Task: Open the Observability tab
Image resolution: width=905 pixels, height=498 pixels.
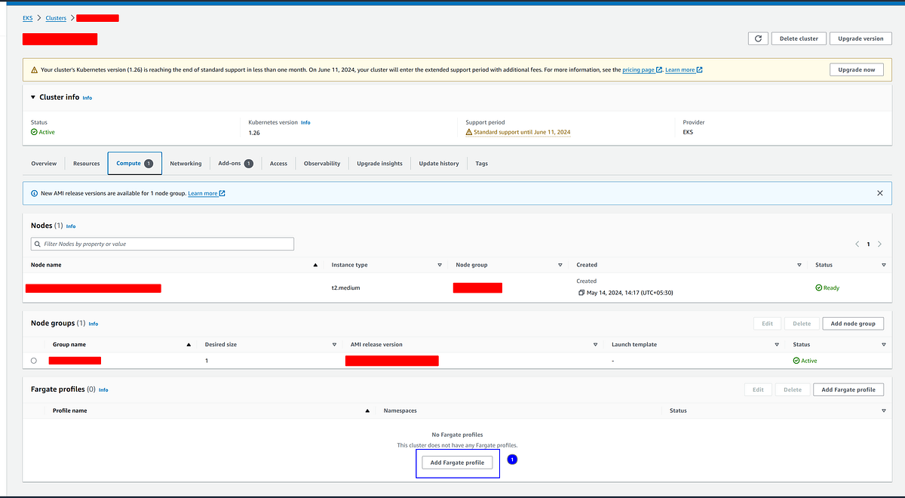Action: point(322,163)
